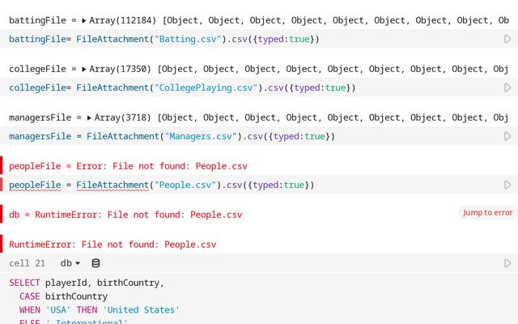The width and height of the screenshot is (518, 324).
Task: Click into the battingFile FileAttachment code line
Action: point(162,39)
